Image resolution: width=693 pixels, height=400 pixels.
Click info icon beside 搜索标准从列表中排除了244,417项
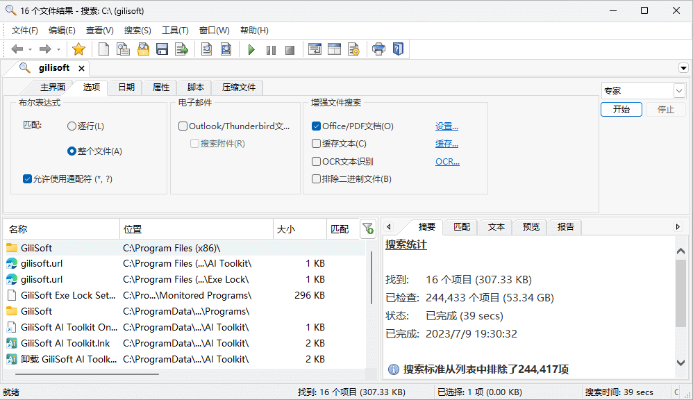[x=393, y=369]
